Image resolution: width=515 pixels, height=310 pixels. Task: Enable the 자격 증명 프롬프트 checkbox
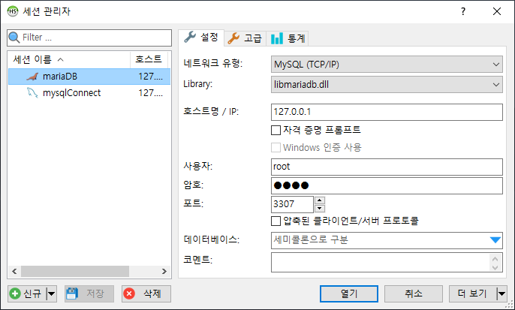276,131
